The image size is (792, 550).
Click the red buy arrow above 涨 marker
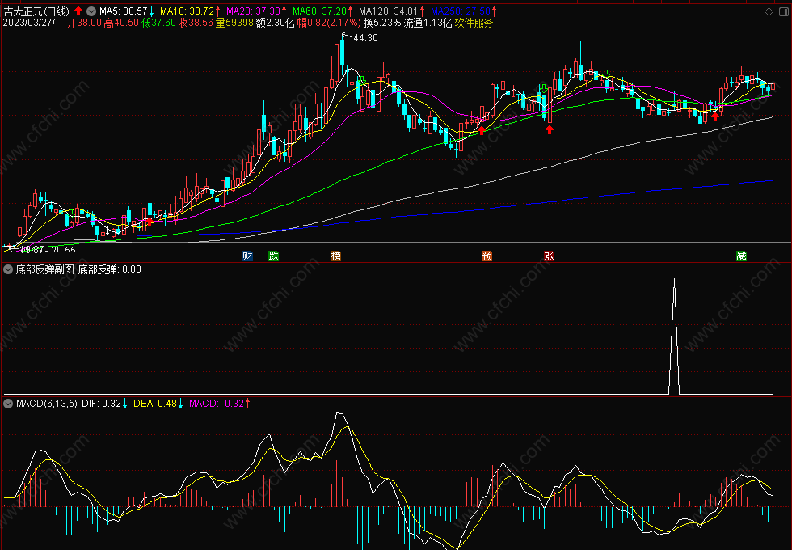point(550,129)
